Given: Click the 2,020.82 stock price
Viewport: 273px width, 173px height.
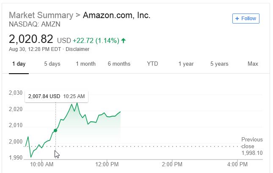Looking at the screenshot, I should click(x=31, y=40).
